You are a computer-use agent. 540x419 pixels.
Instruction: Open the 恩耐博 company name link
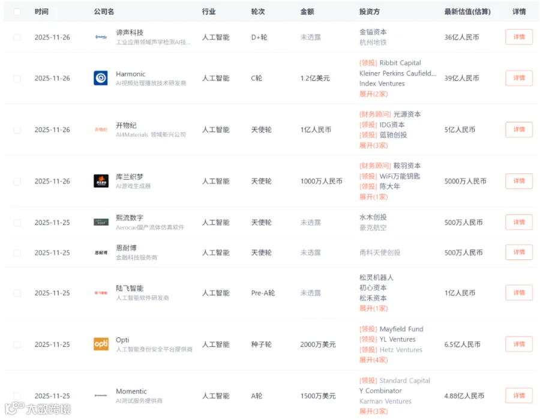point(126,248)
